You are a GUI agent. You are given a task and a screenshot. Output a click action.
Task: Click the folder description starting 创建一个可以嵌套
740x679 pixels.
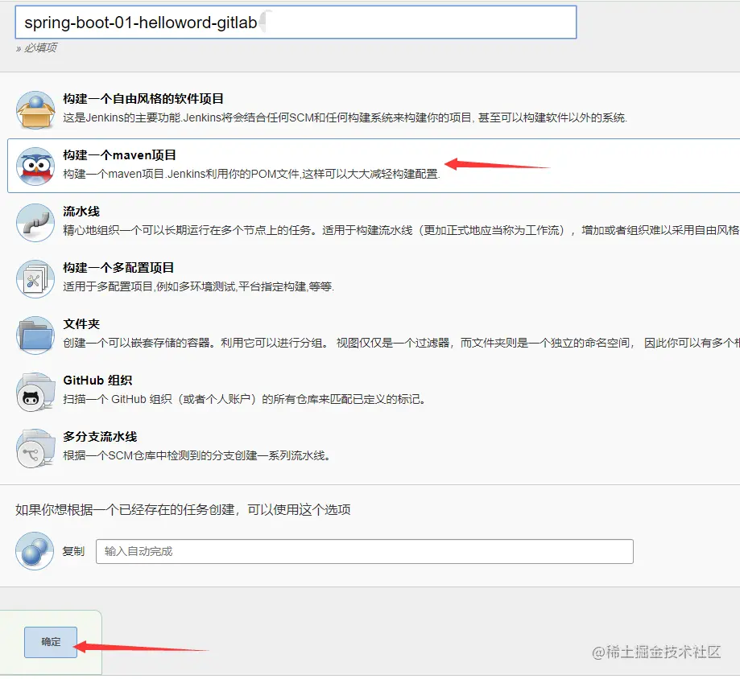(401, 343)
